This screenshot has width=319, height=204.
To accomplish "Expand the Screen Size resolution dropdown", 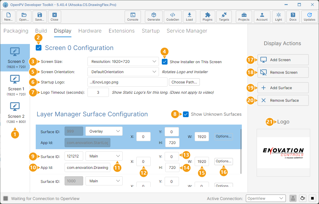I will [x=123, y=61].
